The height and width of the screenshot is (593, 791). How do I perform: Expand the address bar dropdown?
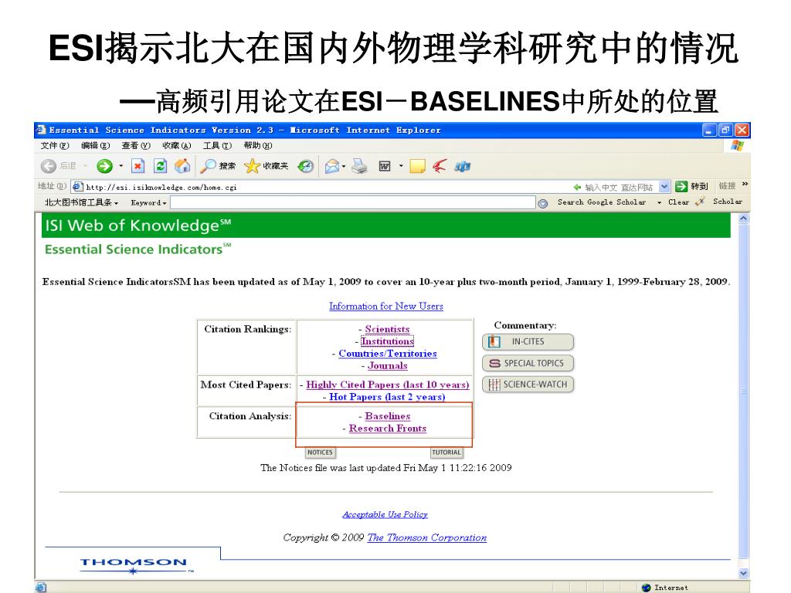664,187
